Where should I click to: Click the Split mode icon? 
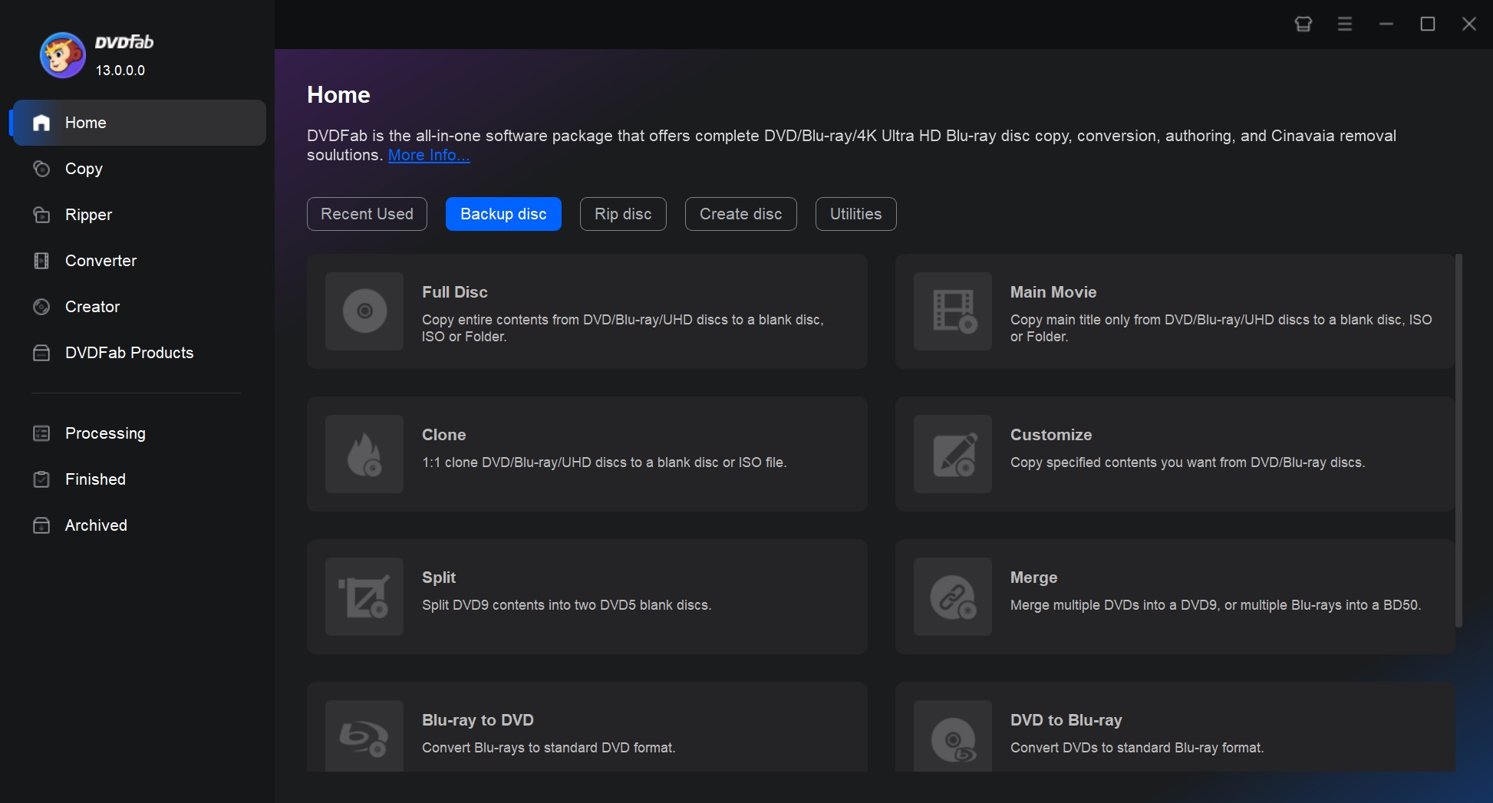tap(364, 597)
